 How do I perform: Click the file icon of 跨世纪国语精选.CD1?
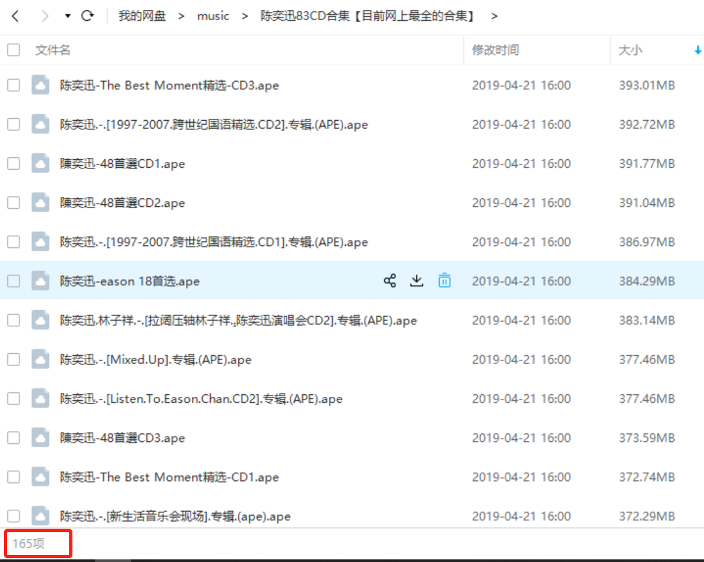(40, 242)
